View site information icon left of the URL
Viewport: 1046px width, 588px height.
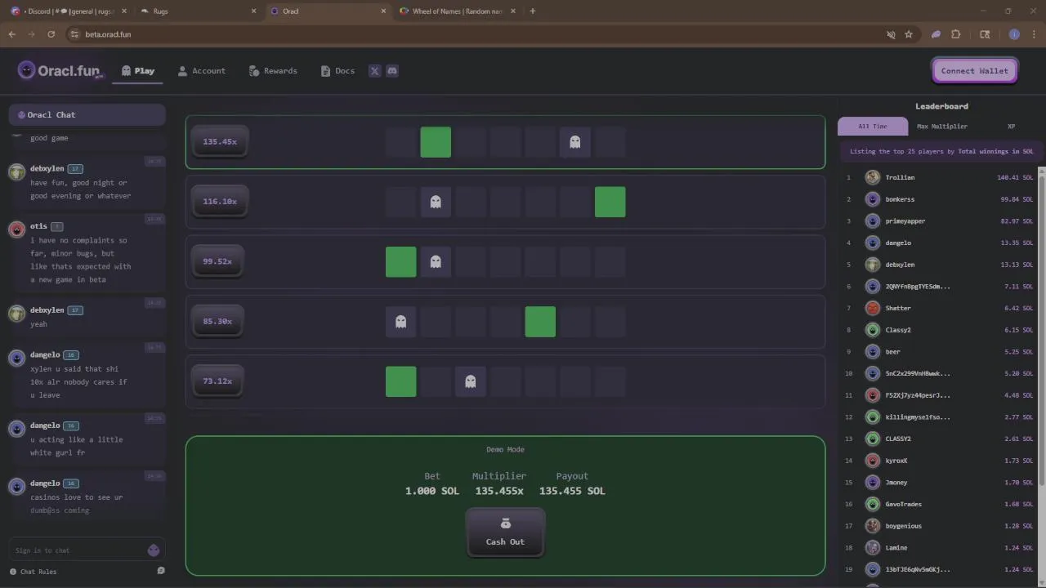74,34
